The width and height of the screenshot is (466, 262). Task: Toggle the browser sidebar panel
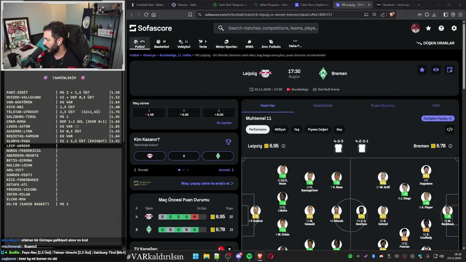coord(446,15)
